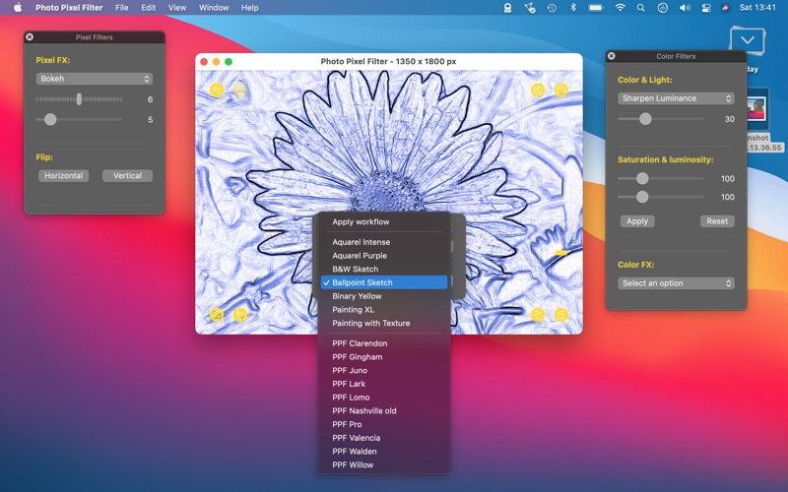Screen dimensions: 788x492
Task: Click Pixel FX slider showing value 6
Action: click(x=79, y=99)
